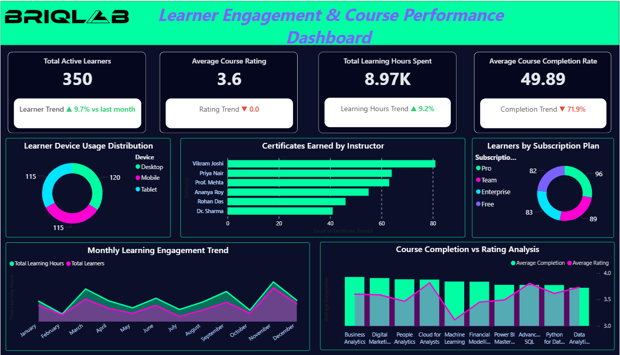Click the BRIQLAB logo

point(67,17)
